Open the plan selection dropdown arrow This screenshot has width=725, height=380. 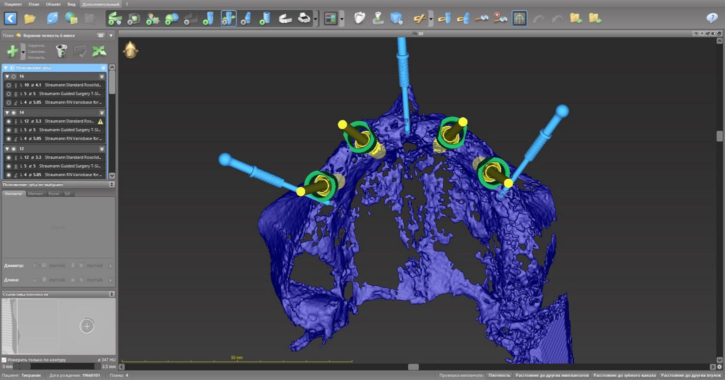click(111, 35)
